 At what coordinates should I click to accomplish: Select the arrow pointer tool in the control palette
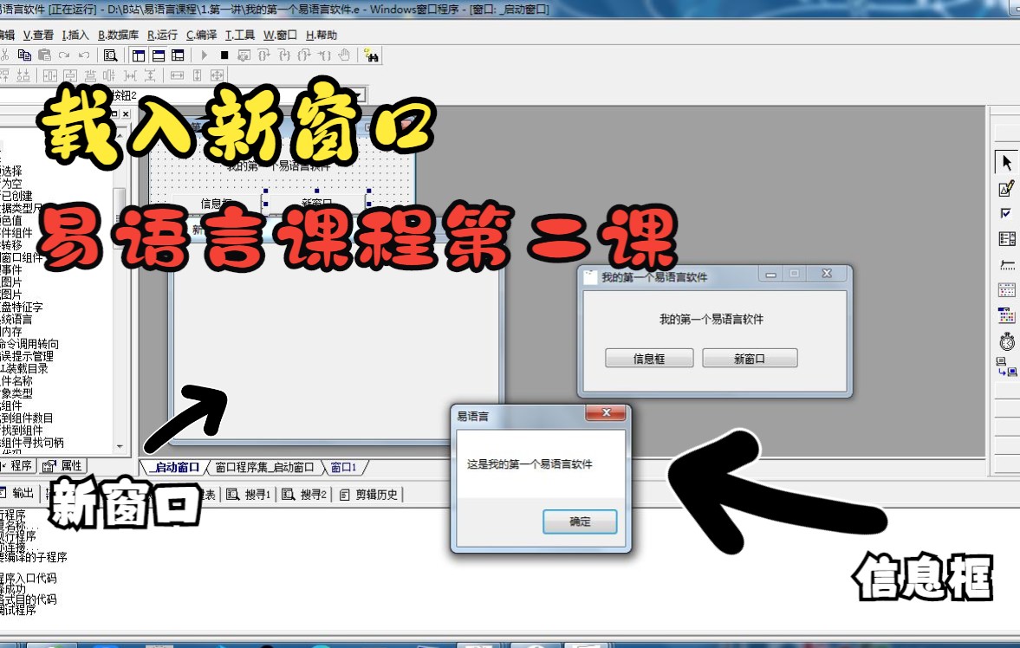coord(1005,161)
